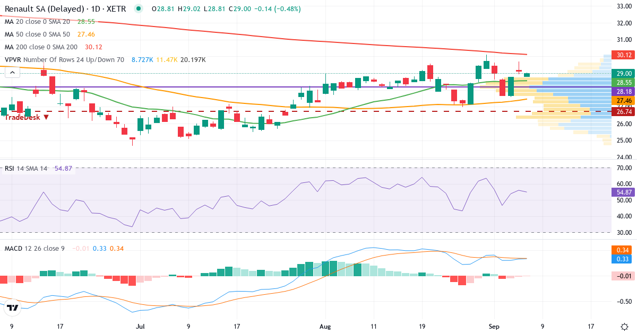
Task: Click the −0.50 MACD axis level
Action: [x=623, y=301]
